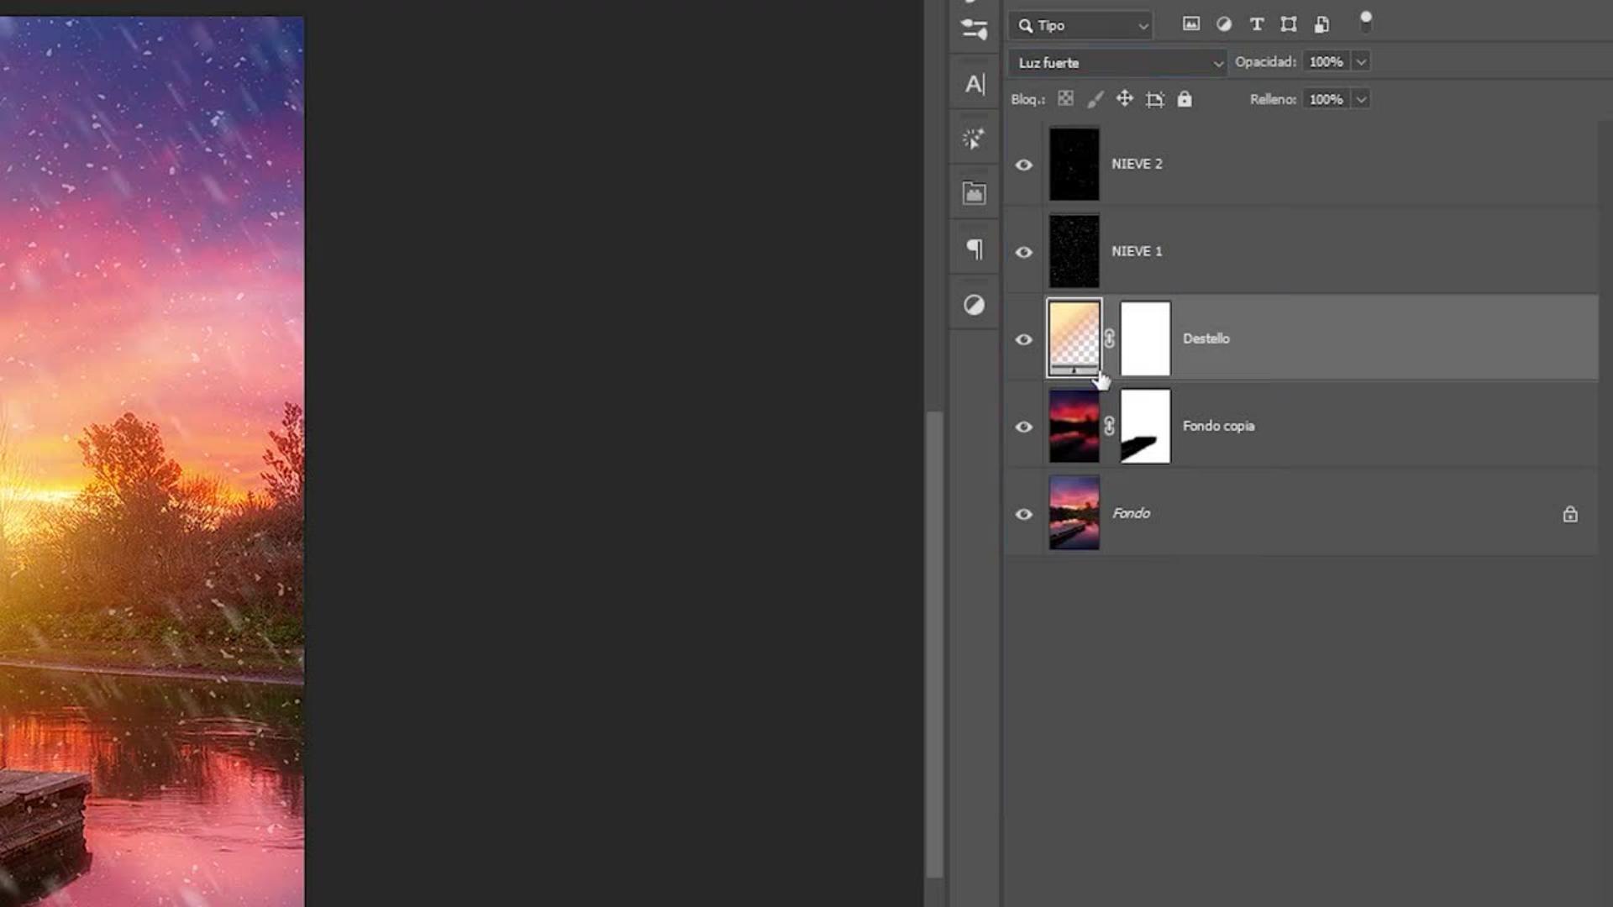Hide the NIEVE 2 layer
1613x907 pixels.
click(1023, 165)
